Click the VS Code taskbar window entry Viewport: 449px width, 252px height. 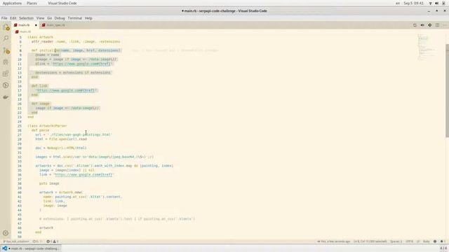pyautogui.click(x=31, y=248)
